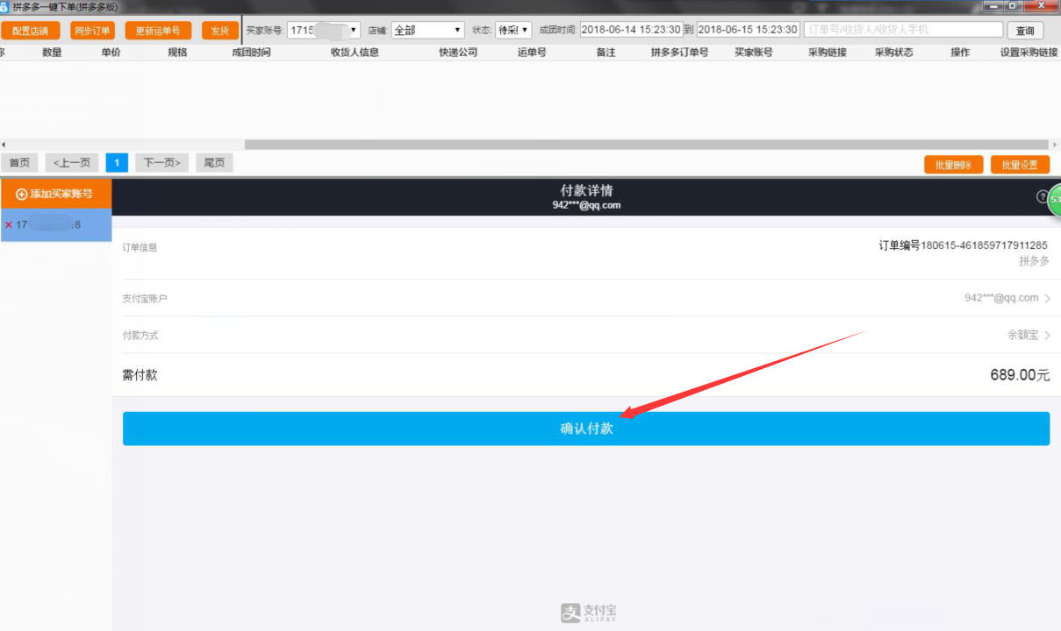Viewport: 1061px width, 631px height.
Task: Click the horizontal scrollbar of the order table
Action: click(647, 145)
